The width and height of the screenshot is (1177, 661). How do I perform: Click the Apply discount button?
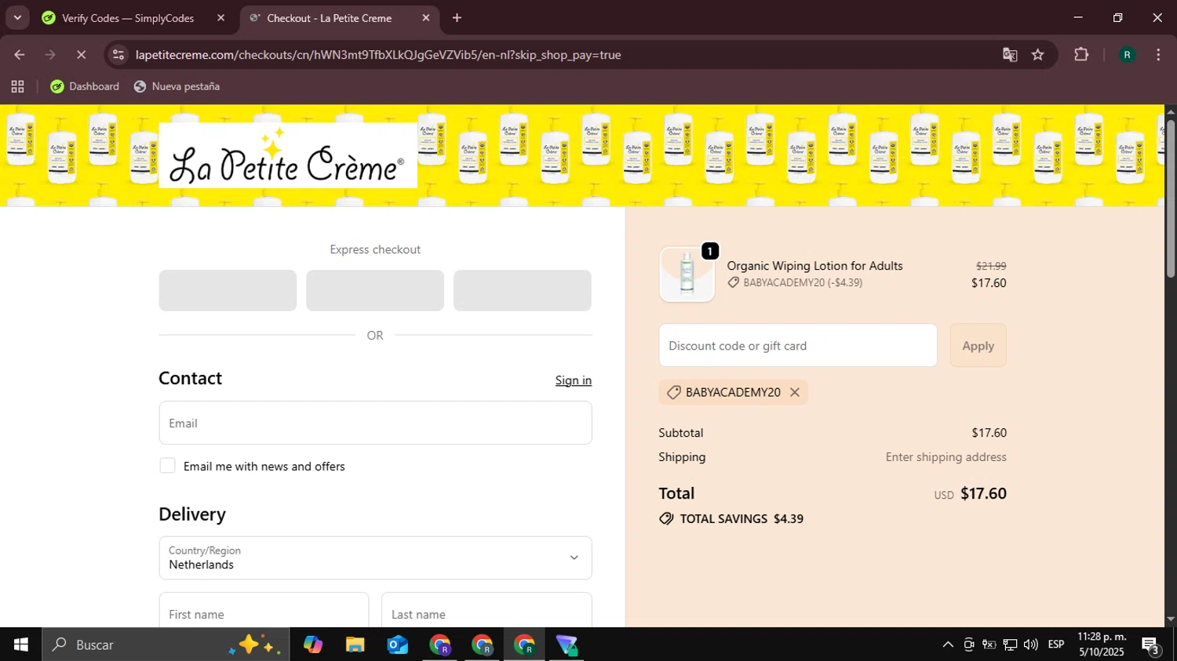pyautogui.click(x=978, y=346)
